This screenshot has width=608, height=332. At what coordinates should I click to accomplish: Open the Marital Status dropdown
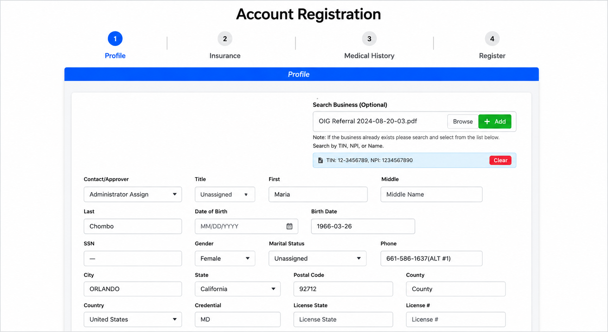[x=317, y=259]
